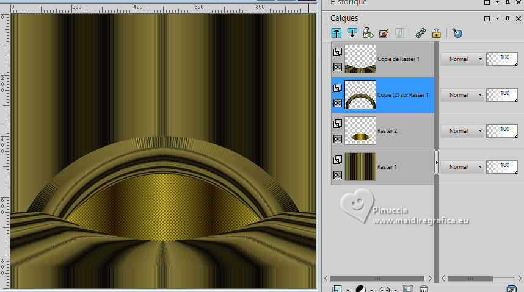
Task: Toggle visibility of Copie de Raster 1 layer
Action: tap(338, 67)
